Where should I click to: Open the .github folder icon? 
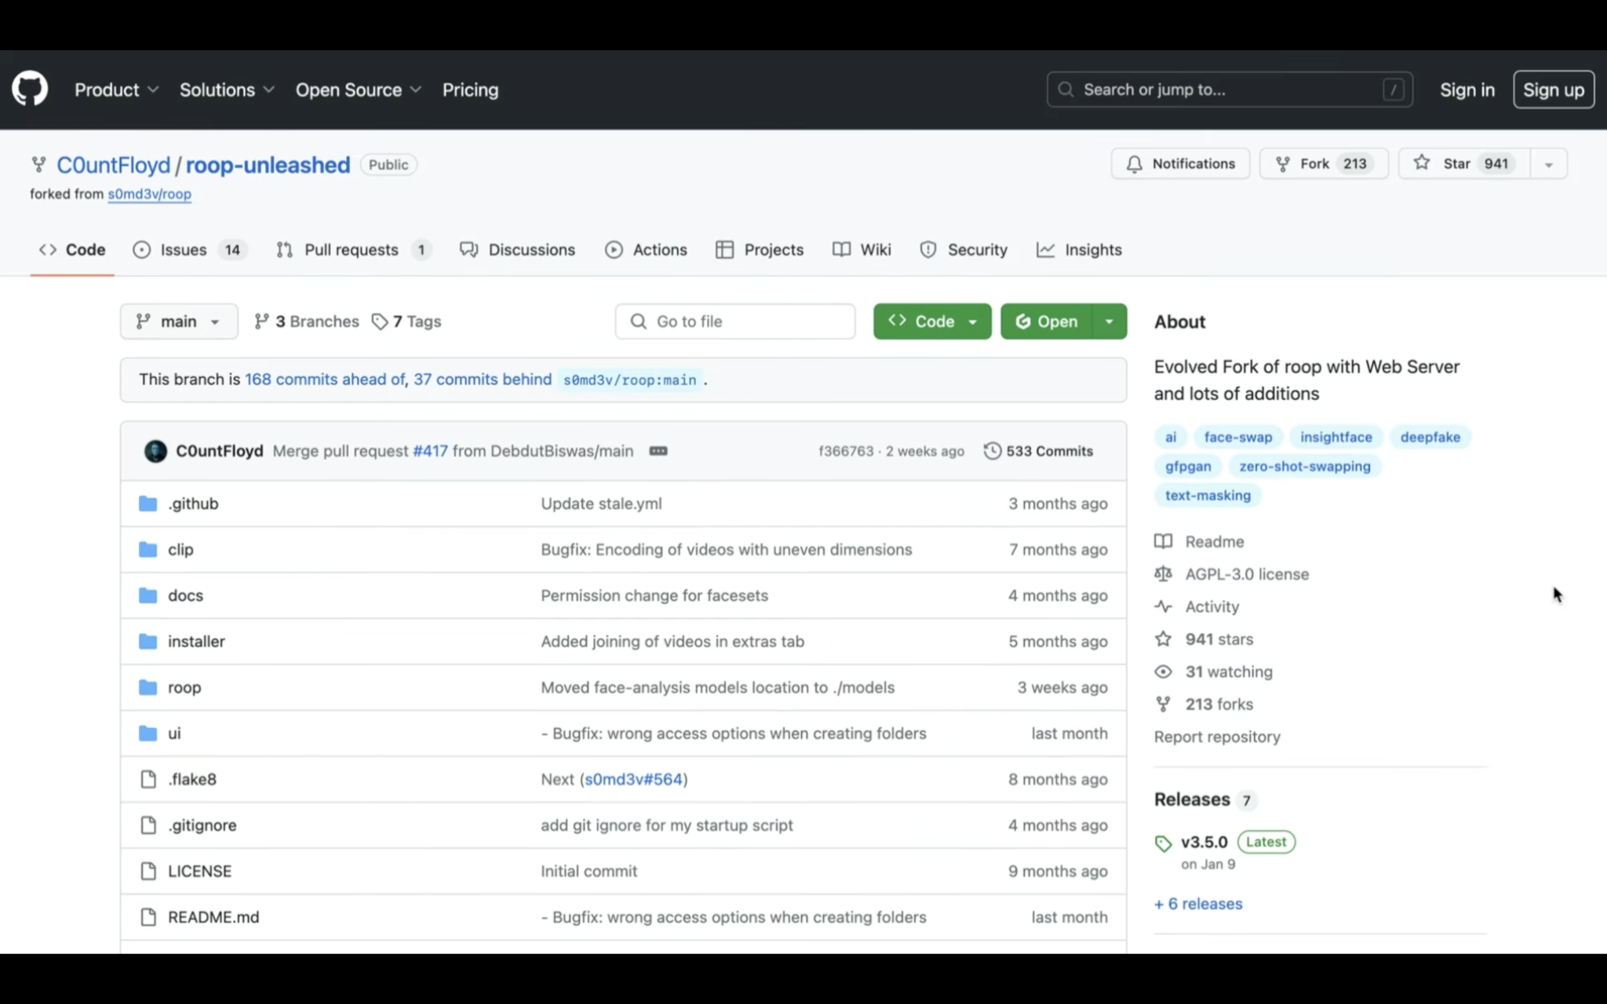(148, 504)
